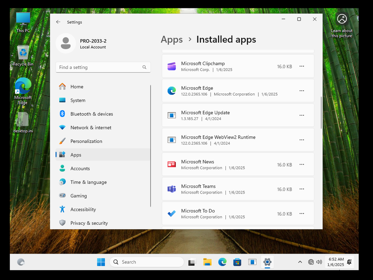Click the Microsoft Edge Update icon

pos(172,115)
